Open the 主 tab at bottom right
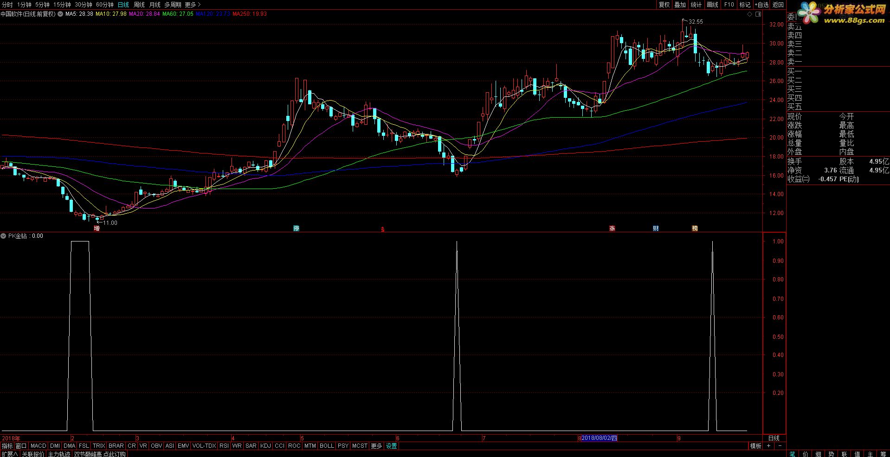 pyautogui.click(x=870, y=454)
